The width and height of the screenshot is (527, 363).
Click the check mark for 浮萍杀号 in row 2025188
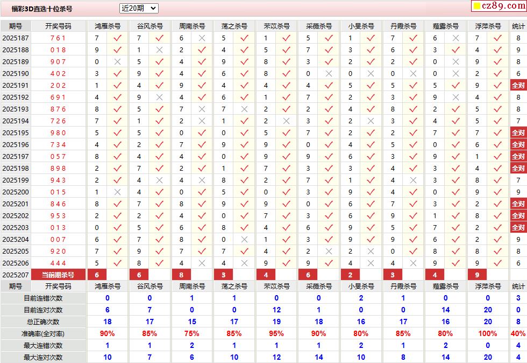point(497,50)
